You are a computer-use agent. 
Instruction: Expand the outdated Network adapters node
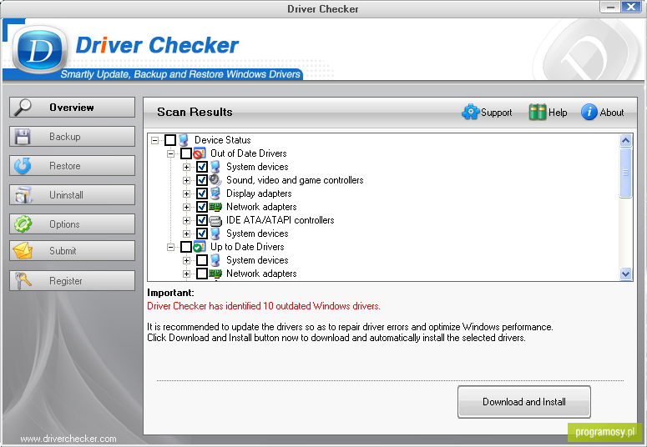(186, 207)
